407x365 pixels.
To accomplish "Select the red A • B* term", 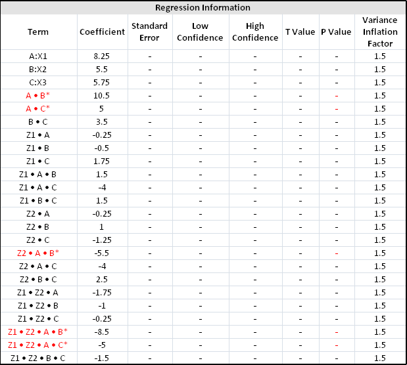I will coord(38,95).
